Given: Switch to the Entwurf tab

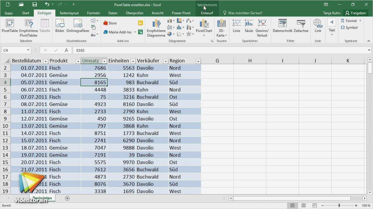Looking at the screenshot, I should [207, 13].
